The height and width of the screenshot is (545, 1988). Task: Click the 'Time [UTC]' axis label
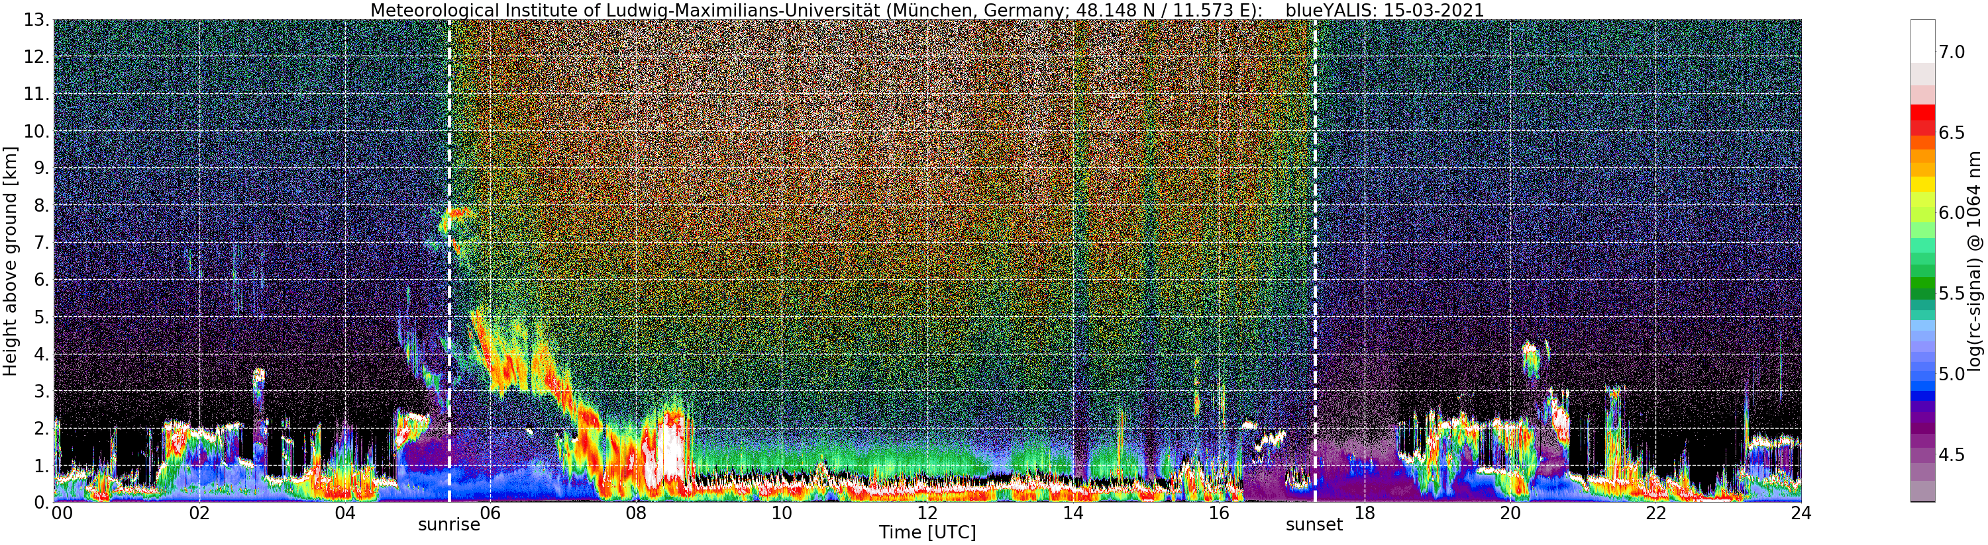[x=927, y=532]
